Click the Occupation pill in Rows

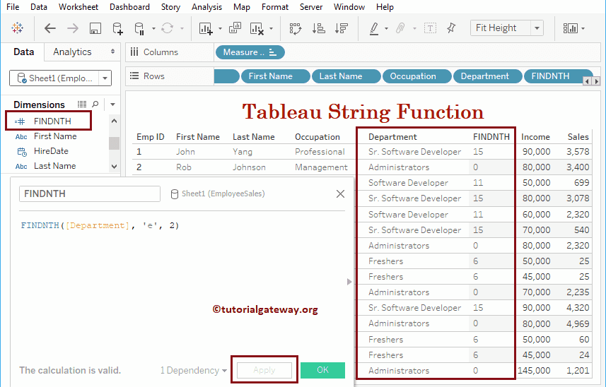click(x=416, y=76)
